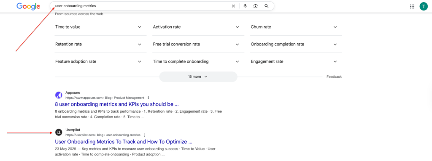Open the Appcues 8 user onboarding metrics link
432x161 pixels.
point(117,104)
